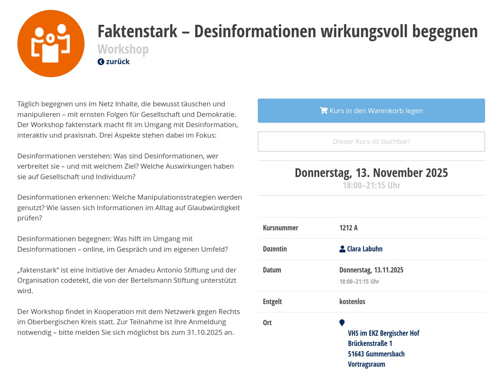Viewport: 504px width, 385px height.
Task: Click the kostenlos fee value
Action: click(x=352, y=302)
